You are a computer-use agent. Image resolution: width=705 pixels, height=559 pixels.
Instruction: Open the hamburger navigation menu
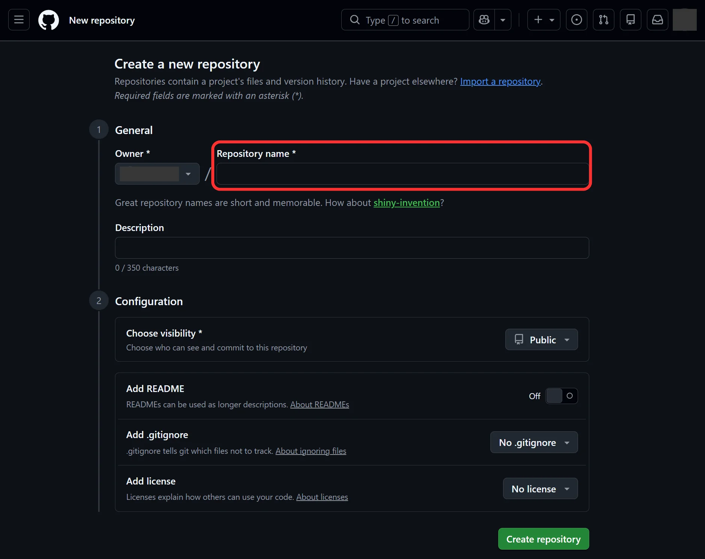19,19
